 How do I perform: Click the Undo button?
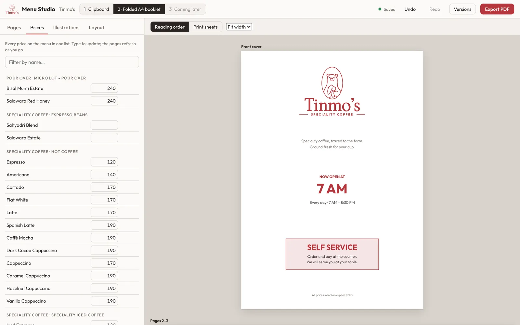pyautogui.click(x=410, y=9)
